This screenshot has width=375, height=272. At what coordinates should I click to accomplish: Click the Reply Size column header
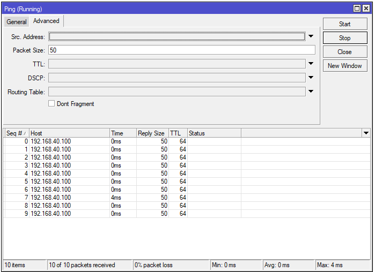coord(152,133)
